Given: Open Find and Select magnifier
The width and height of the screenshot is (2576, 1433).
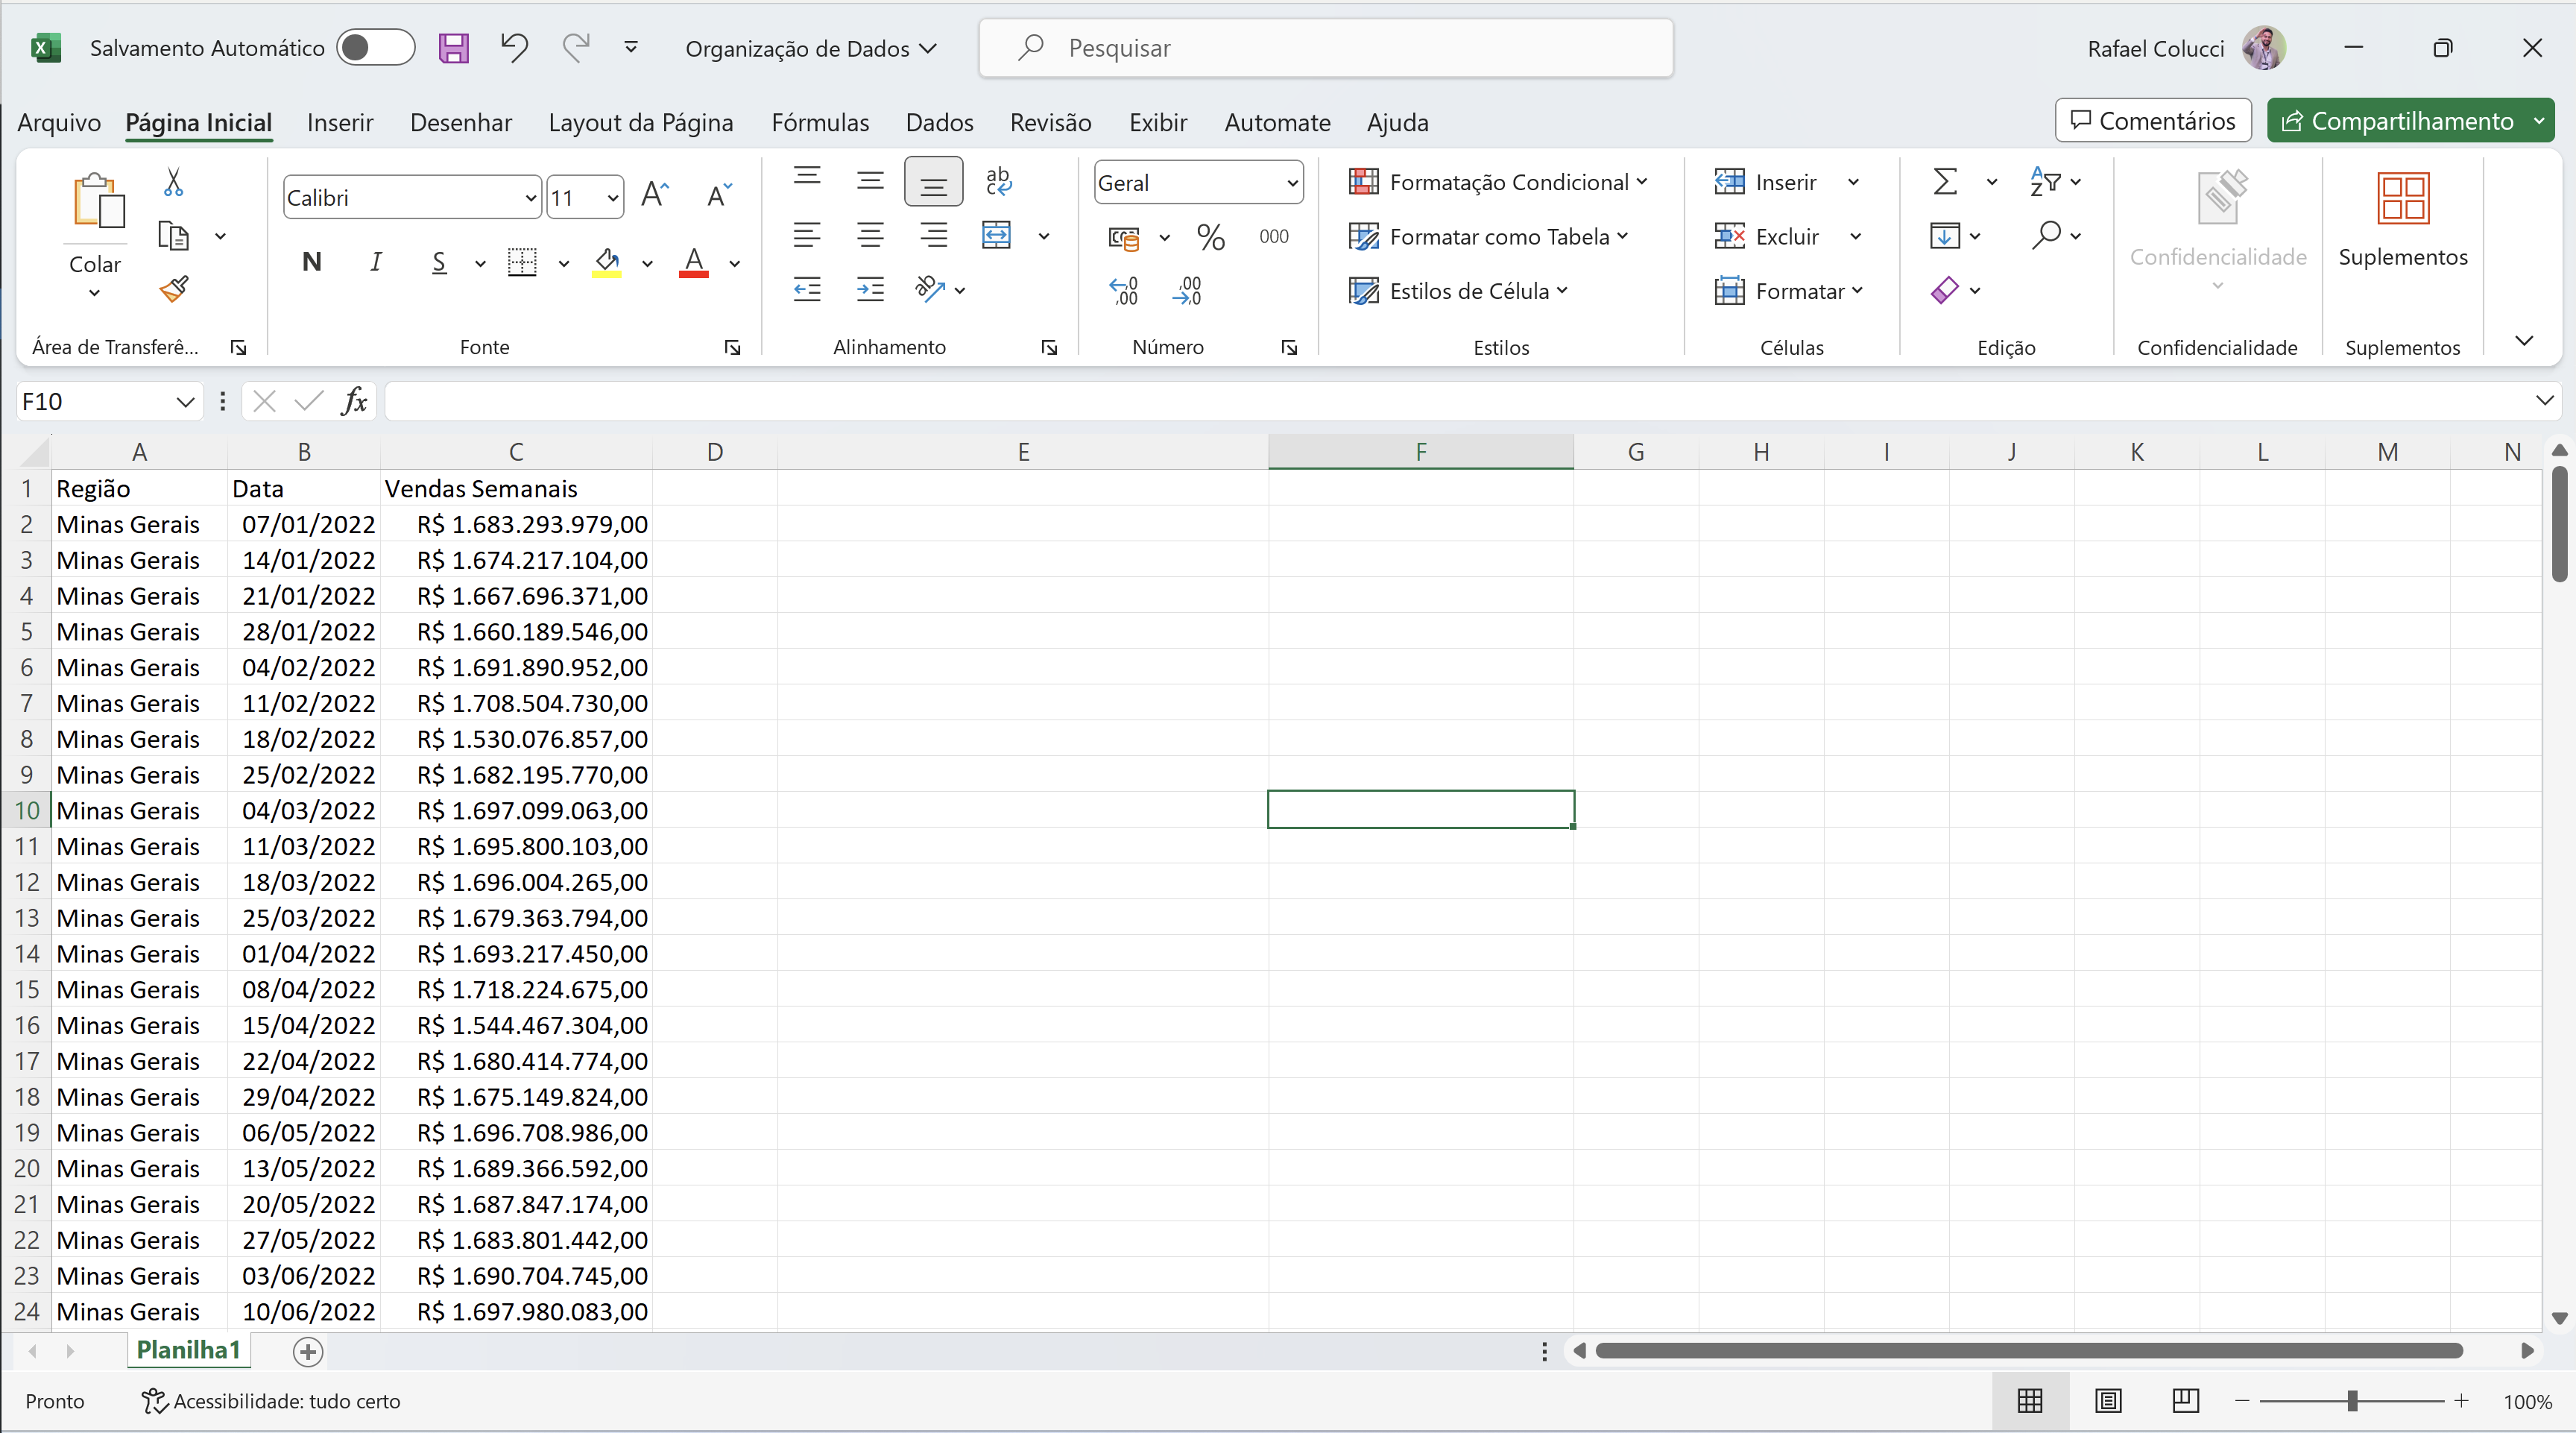Looking at the screenshot, I should click(2046, 236).
